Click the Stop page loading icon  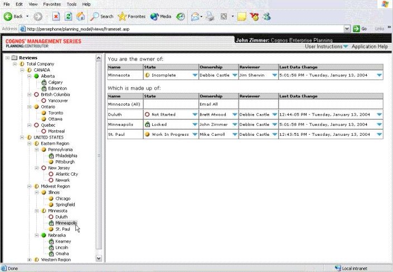tap(56, 17)
